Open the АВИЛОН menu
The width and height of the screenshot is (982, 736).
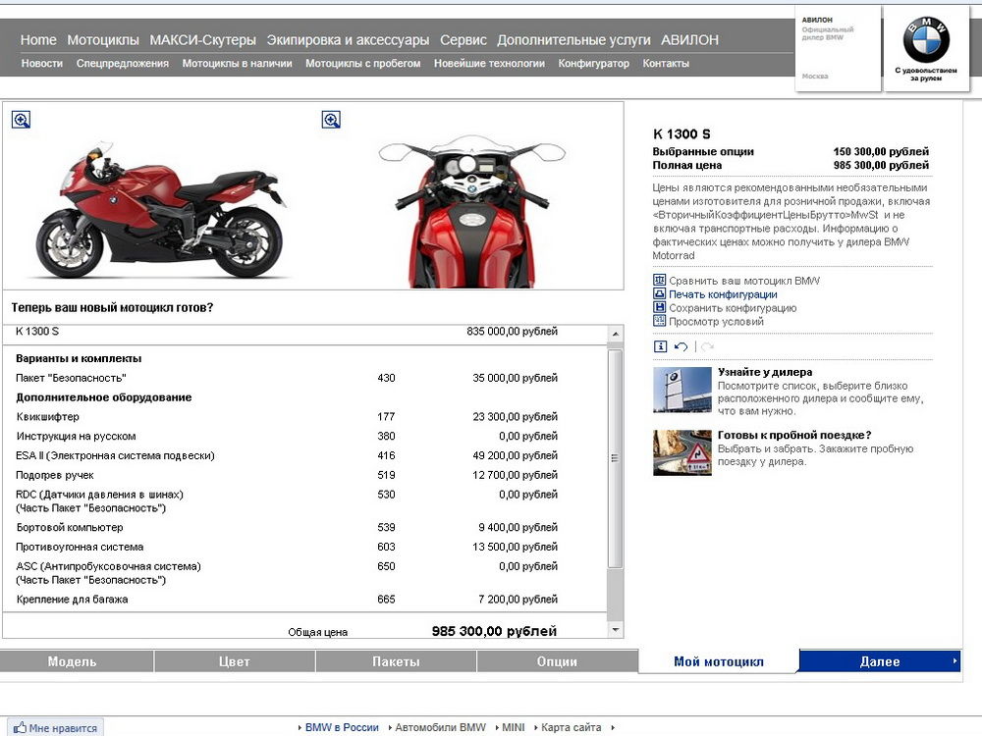689,40
